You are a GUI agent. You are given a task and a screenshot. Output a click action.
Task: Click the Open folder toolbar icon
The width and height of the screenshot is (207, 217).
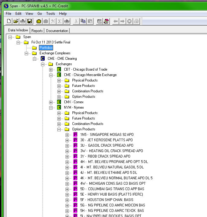(16, 21)
